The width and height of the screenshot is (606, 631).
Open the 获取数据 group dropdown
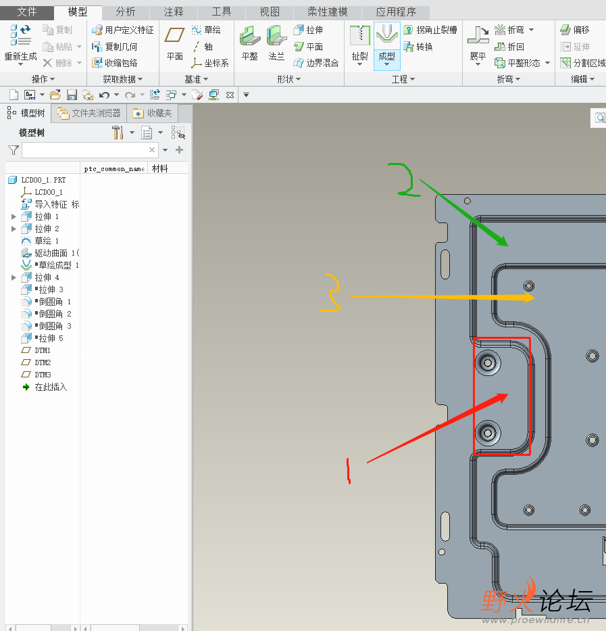point(123,79)
